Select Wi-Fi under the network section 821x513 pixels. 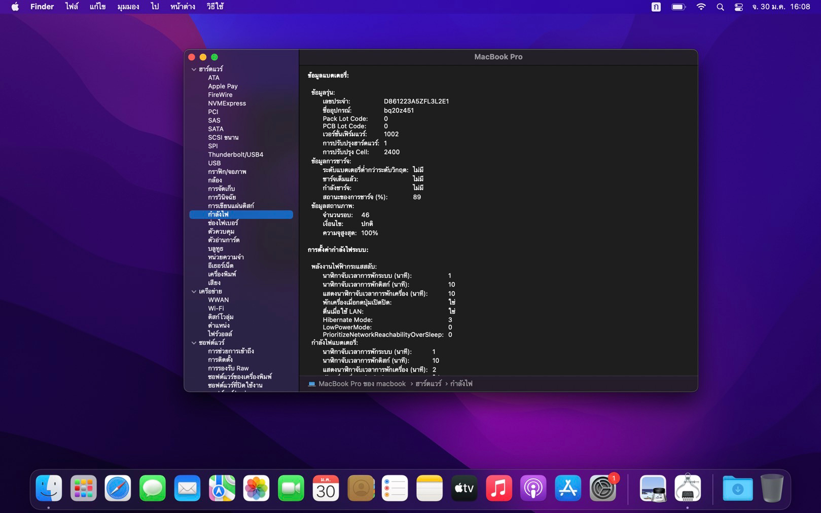point(216,308)
